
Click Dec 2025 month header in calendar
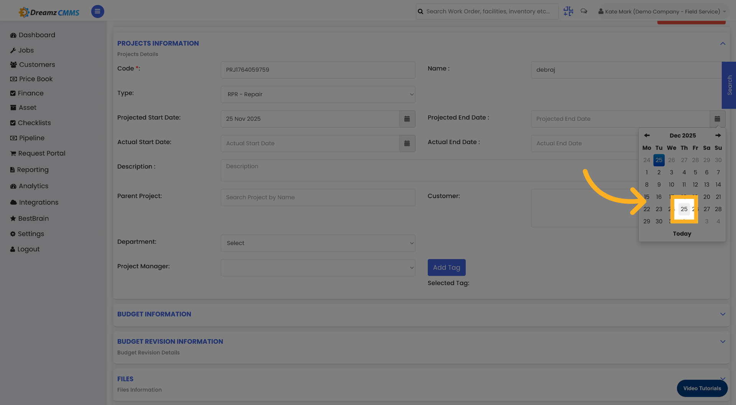(x=682, y=135)
